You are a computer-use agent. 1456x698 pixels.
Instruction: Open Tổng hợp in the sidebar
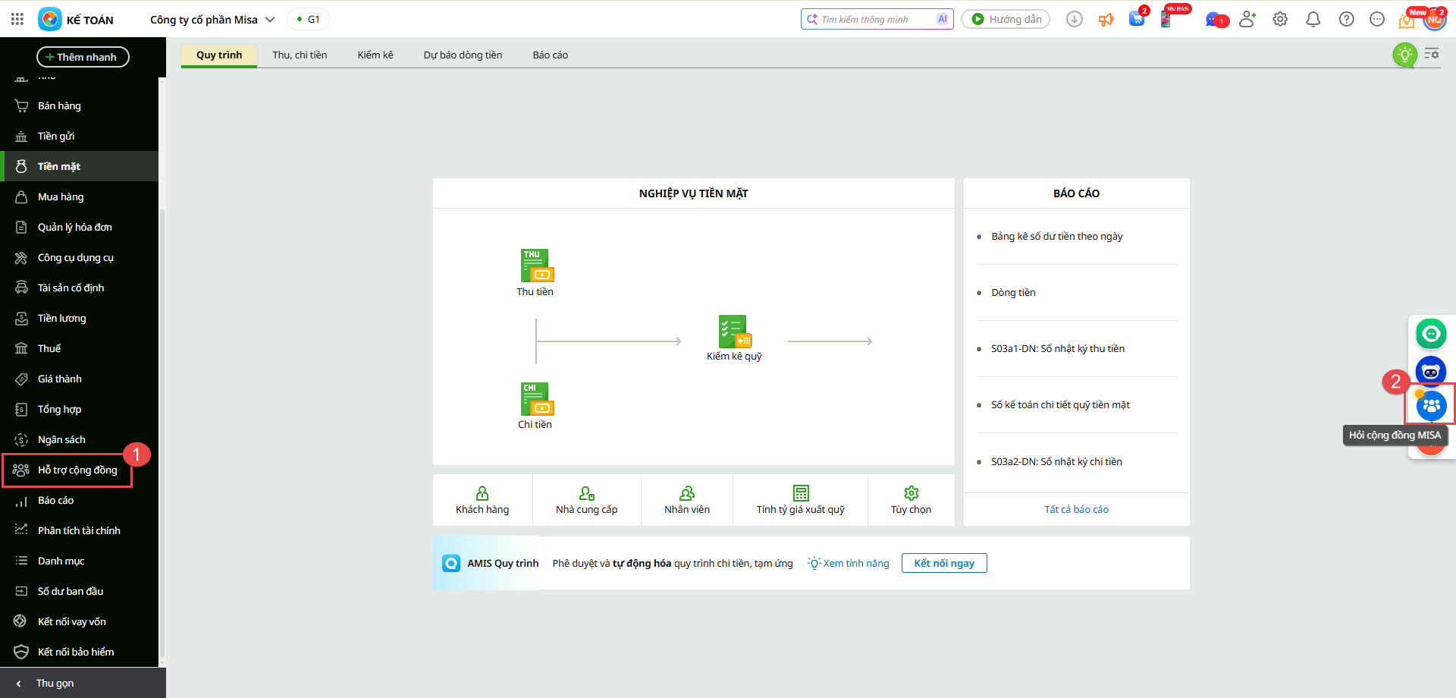(80, 409)
